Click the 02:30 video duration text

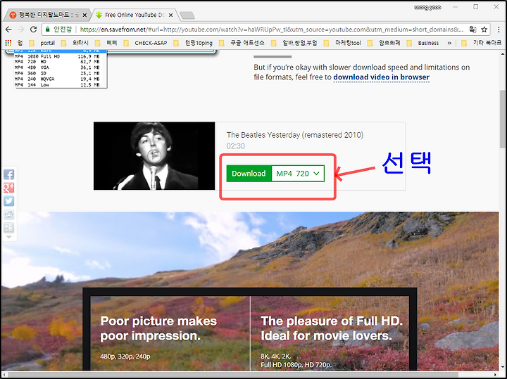click(x=236, y=146)
